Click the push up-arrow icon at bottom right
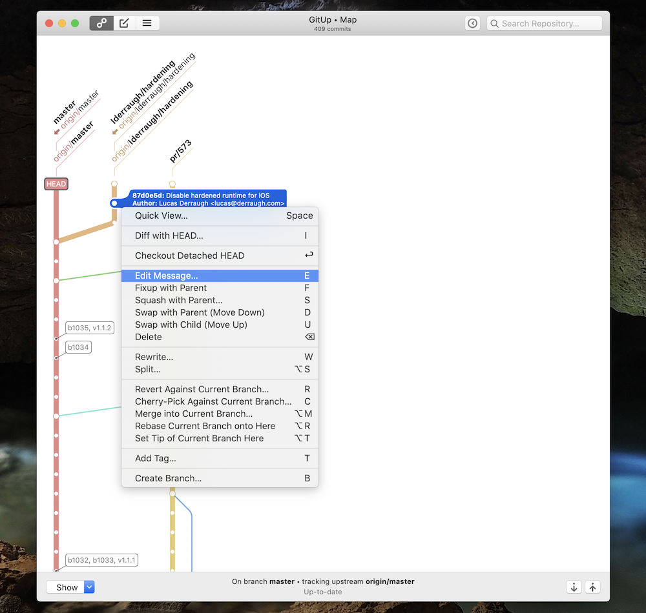This screenshot has height=613, width=646. (x=592, y=587)
